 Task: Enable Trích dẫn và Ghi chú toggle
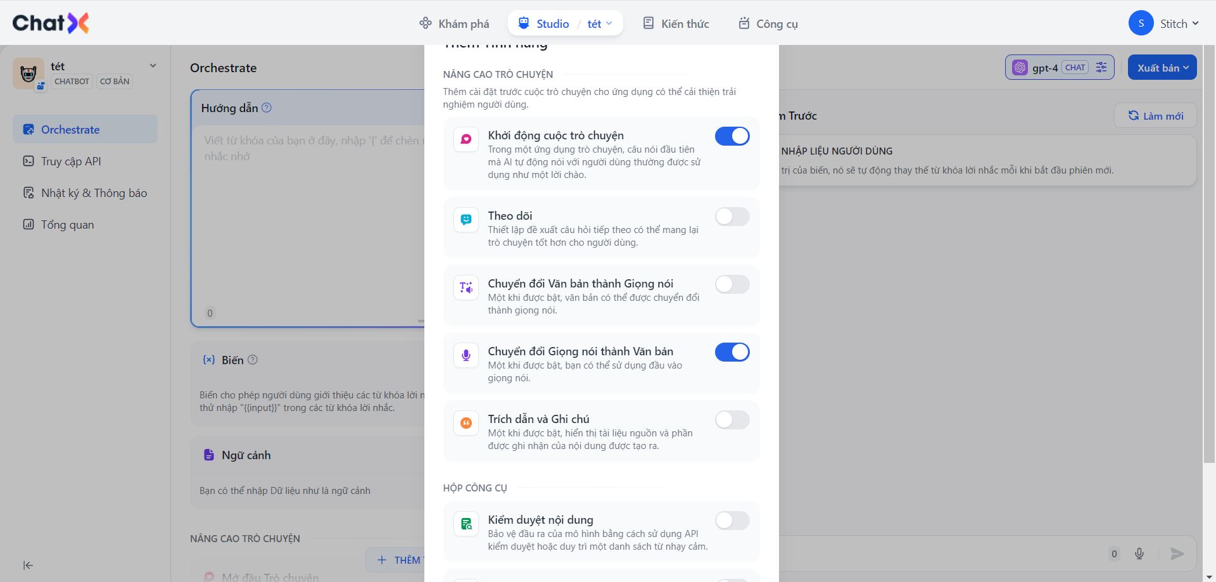[732, 420]
